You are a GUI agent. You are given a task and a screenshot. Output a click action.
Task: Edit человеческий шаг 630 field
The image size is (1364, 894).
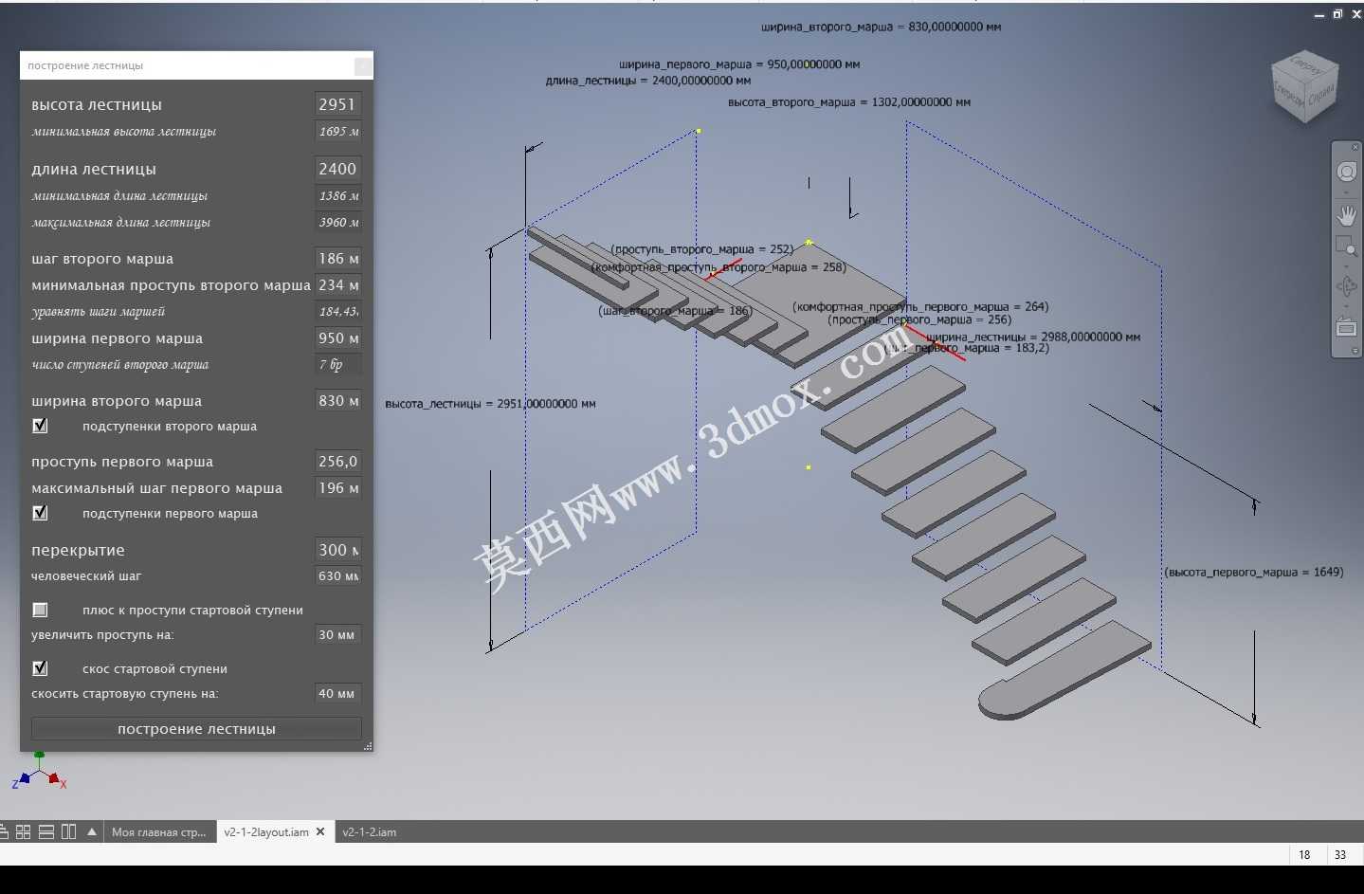coord(337,575)
